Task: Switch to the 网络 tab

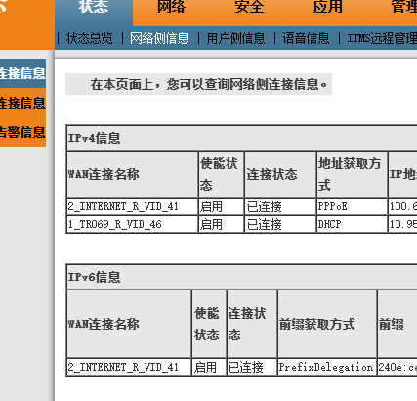Action: click(171, 7)
